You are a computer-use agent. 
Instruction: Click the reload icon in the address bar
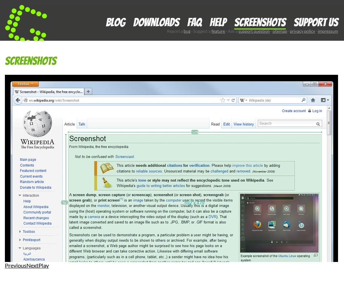[x=234, y=100]
